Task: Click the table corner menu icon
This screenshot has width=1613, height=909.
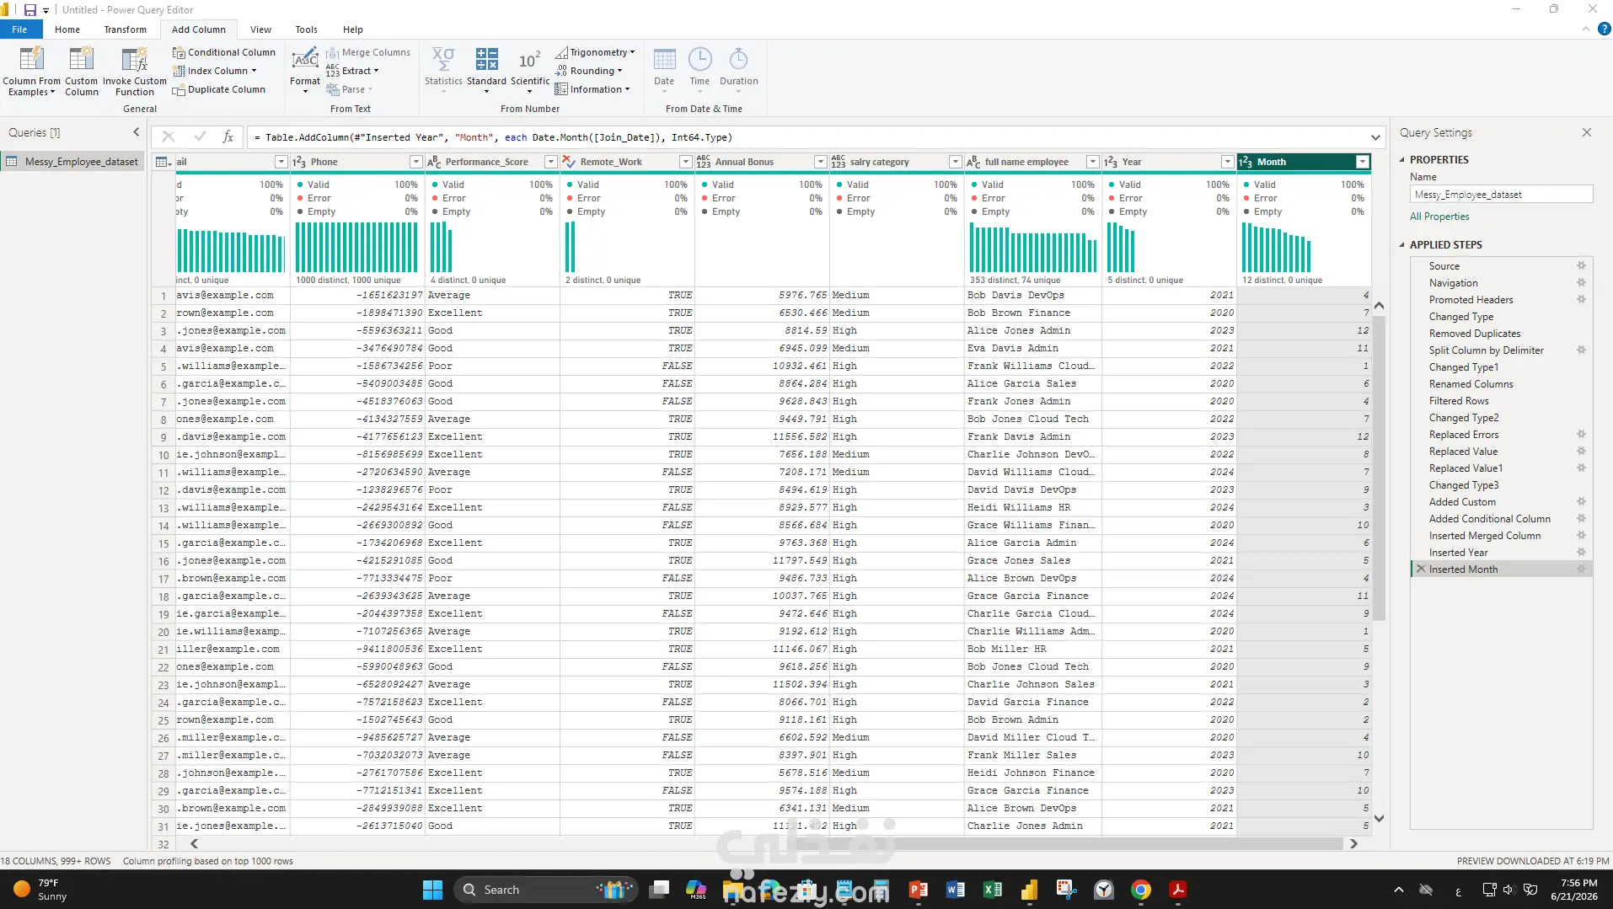Action: tap(163, 162)
